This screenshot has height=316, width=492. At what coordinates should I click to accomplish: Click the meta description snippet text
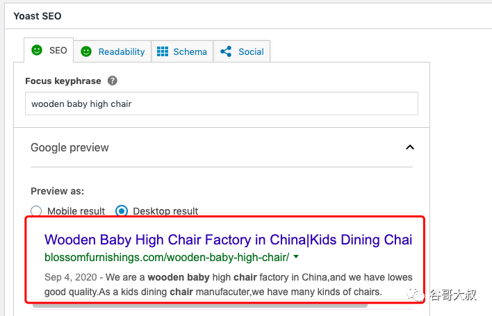coord(229,284)
